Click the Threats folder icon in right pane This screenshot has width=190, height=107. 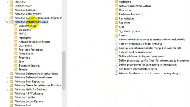116,35
